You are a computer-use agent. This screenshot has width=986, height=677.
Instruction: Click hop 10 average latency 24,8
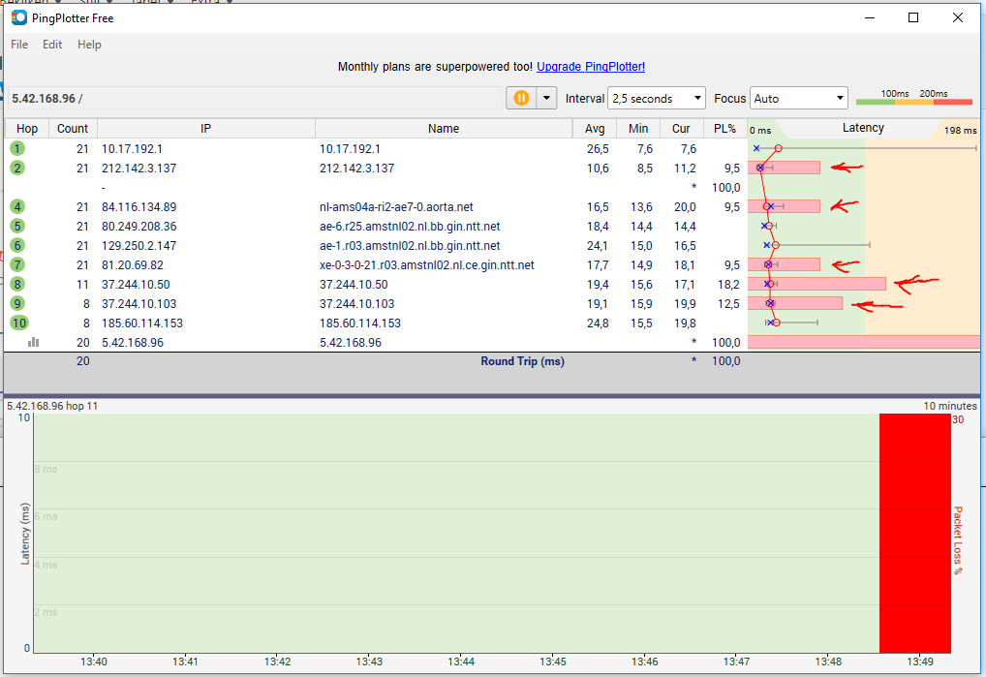598,323
